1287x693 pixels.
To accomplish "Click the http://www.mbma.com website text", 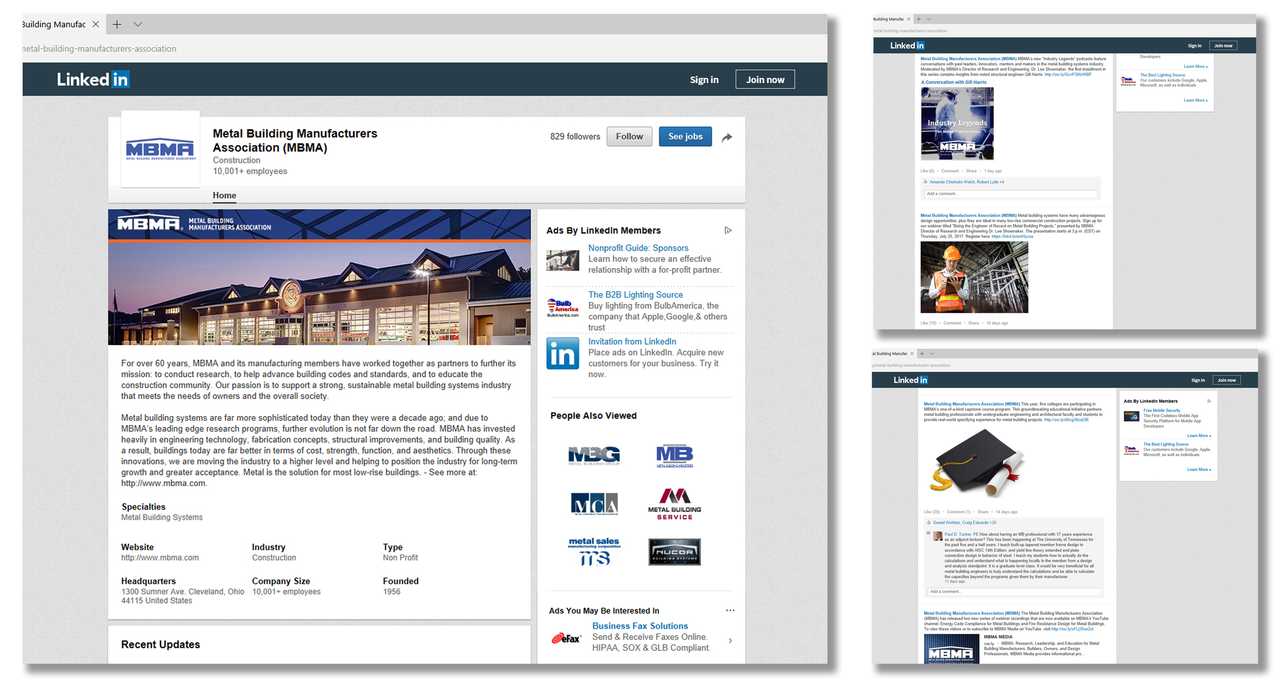I will [x=160, y=557].
